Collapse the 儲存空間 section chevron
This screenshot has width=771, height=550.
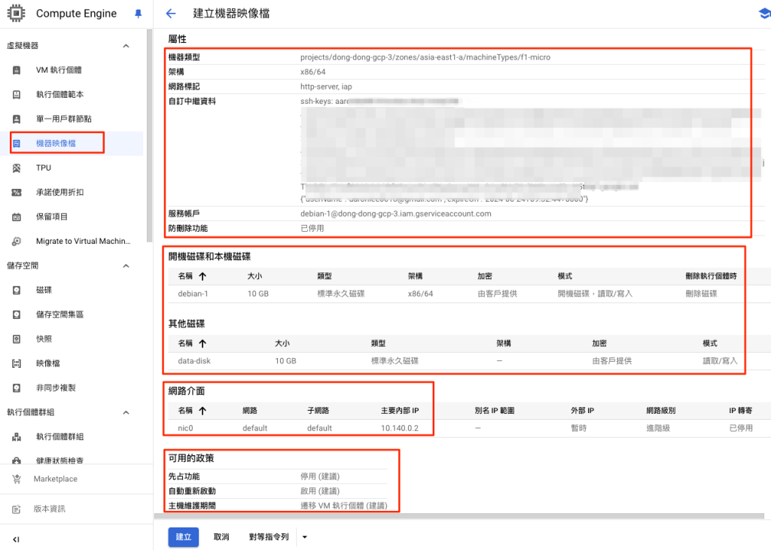126,266
